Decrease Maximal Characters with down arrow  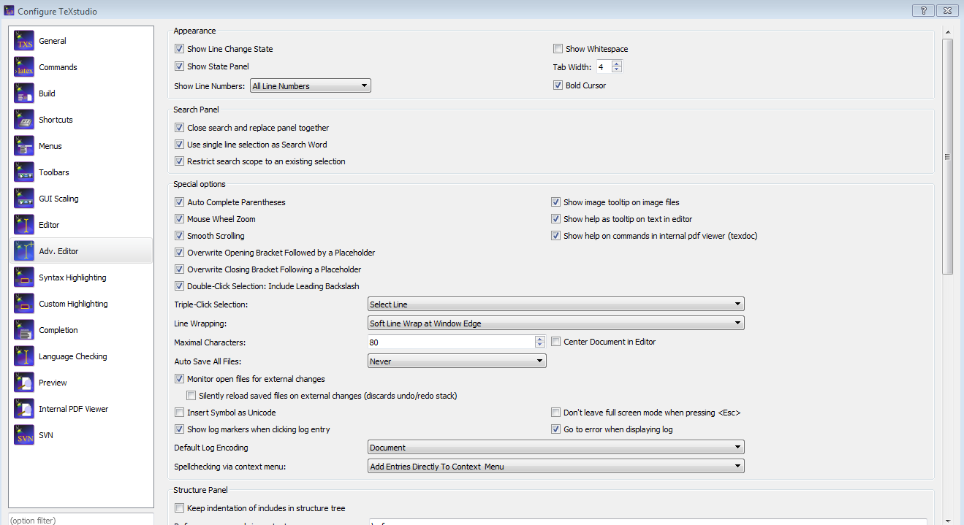pos(540,345)
